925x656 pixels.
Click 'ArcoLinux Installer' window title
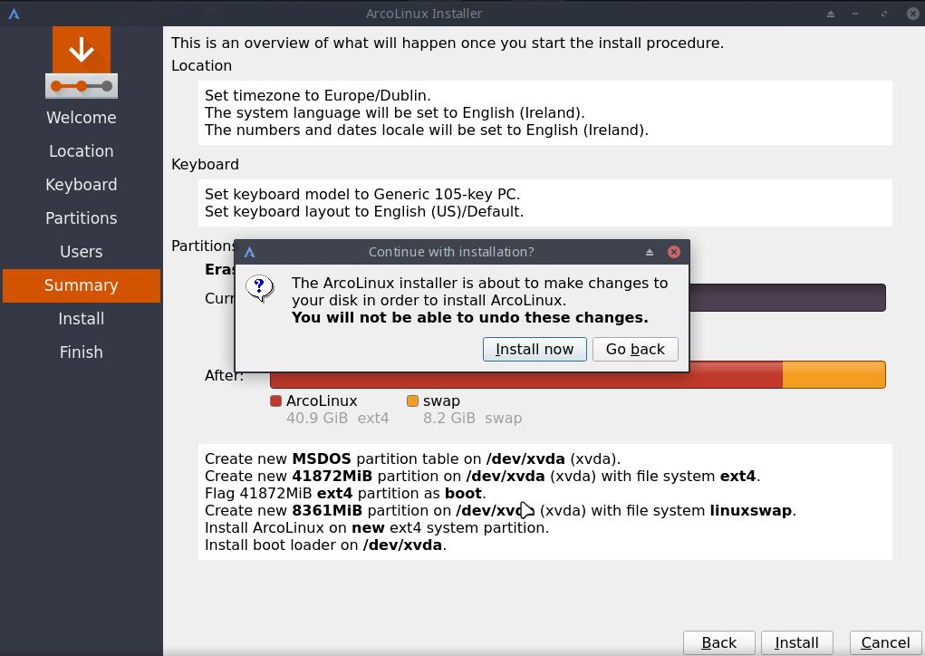[424, 14]
